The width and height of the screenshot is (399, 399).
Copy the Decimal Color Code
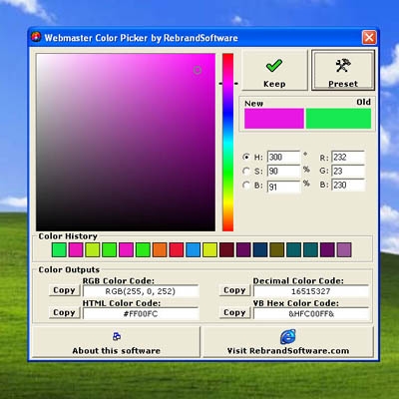[234, 290]
